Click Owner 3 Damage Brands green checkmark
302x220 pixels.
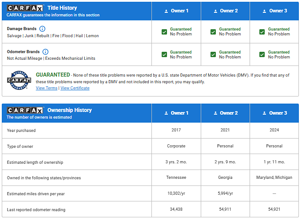coord(262,32)
